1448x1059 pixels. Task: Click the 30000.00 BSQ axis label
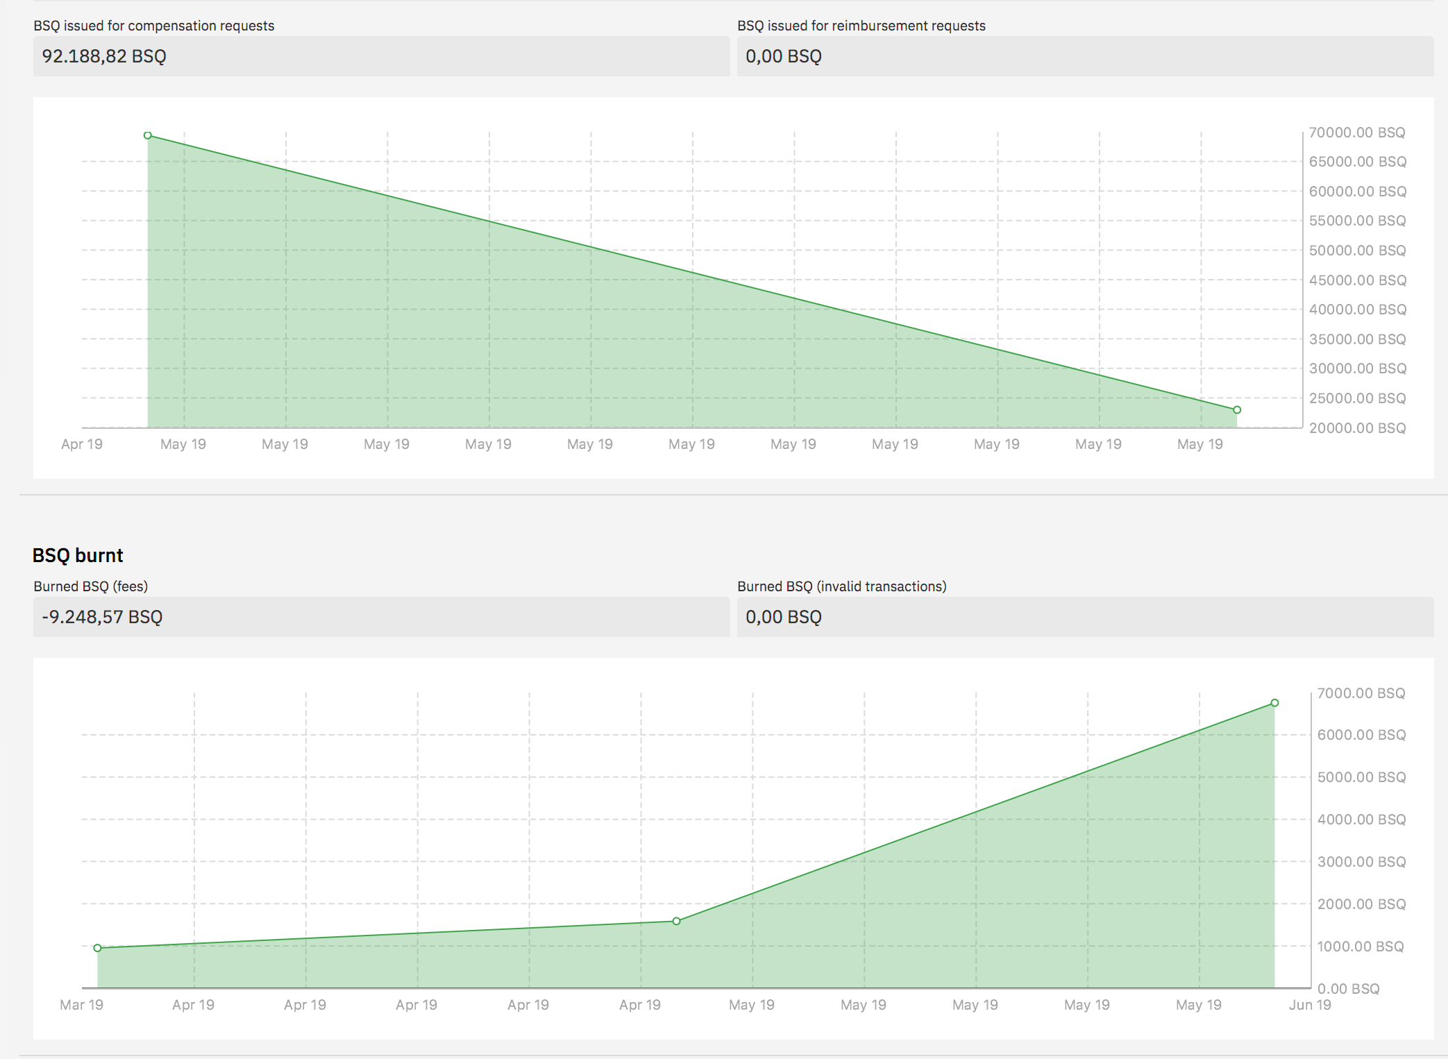click(x=1358, y=368)
